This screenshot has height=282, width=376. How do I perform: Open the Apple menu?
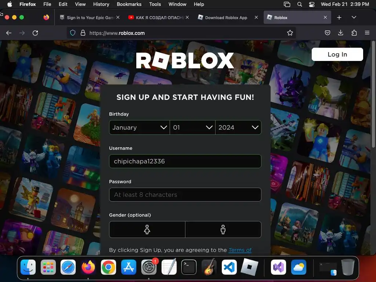[x=10, y=4]
